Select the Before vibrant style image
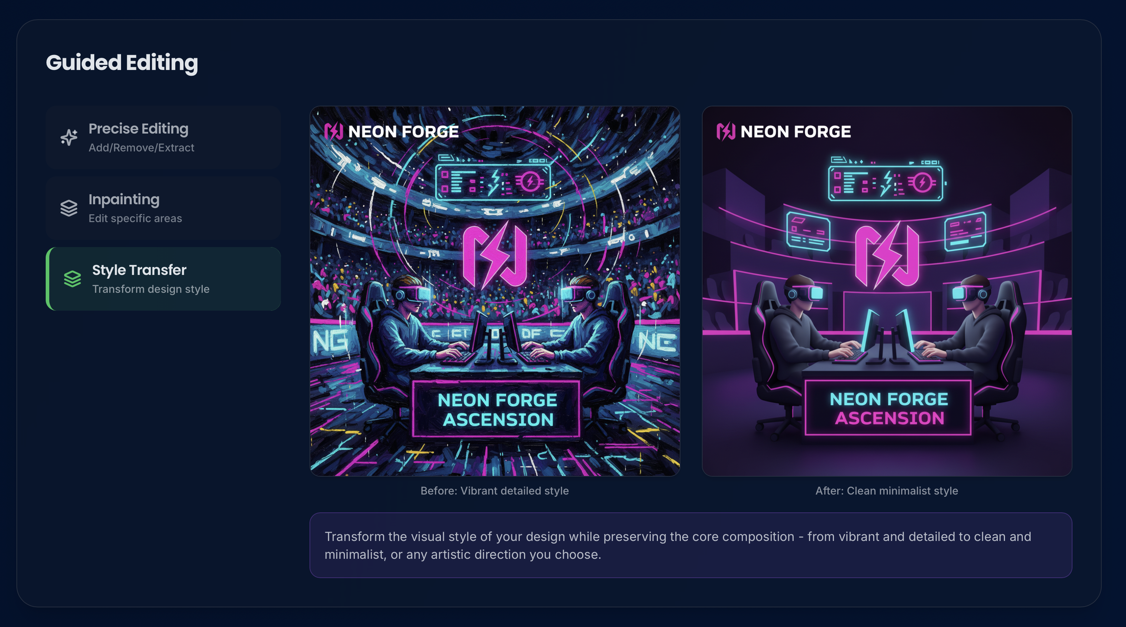1126x627 pixels. 495,291
